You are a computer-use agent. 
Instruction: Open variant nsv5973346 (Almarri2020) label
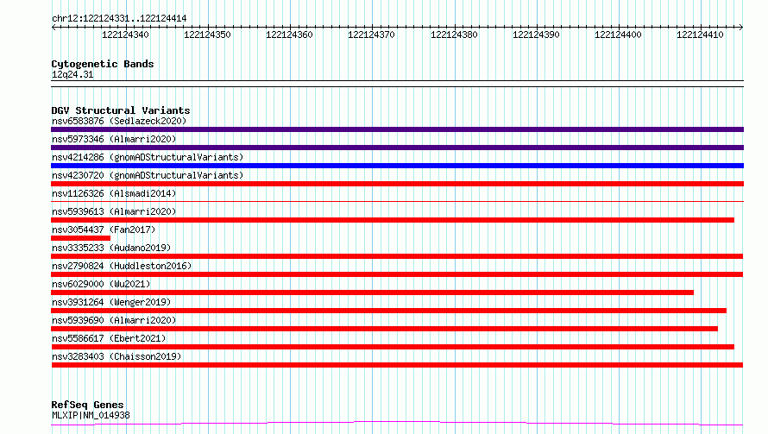[x=114, y=139]
